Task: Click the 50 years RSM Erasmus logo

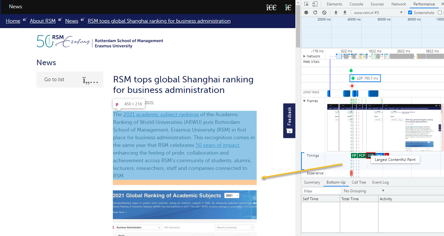Action: [x=63, y=41]
